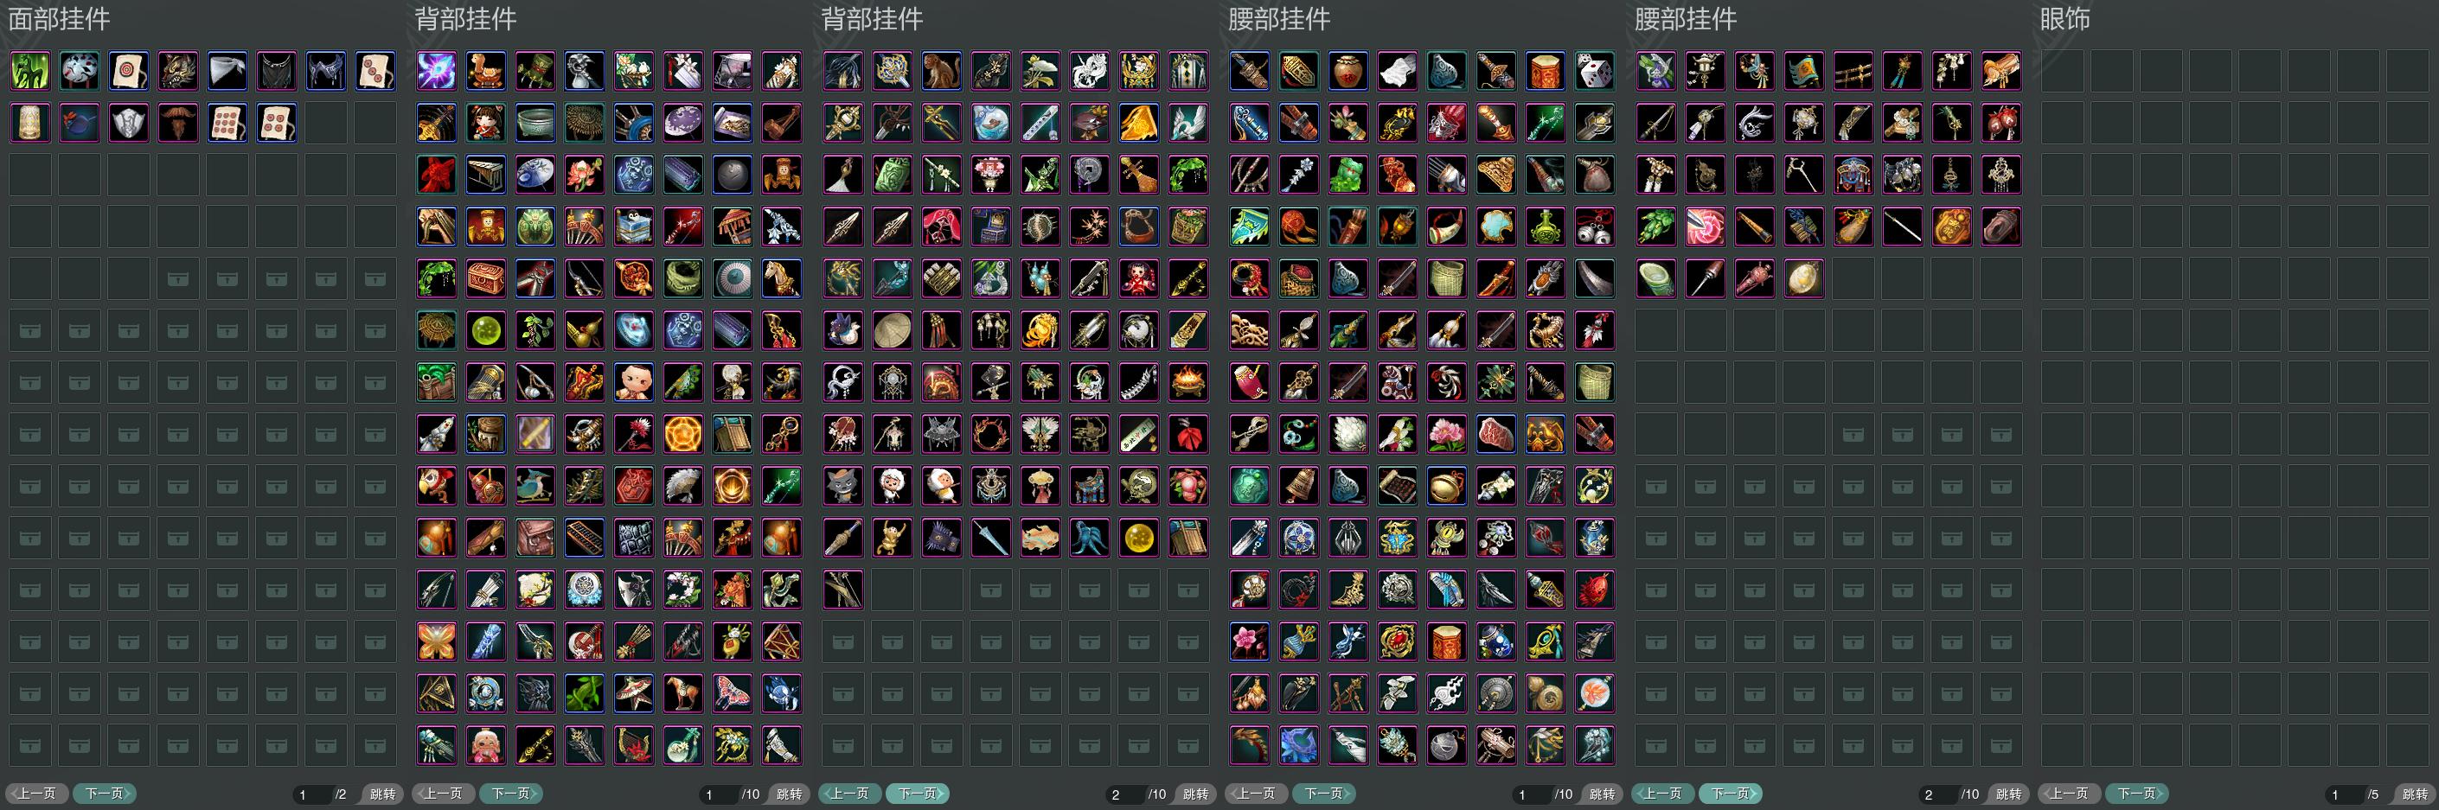Pick the bullseye target paper mask icon

[x=129, y=71]
